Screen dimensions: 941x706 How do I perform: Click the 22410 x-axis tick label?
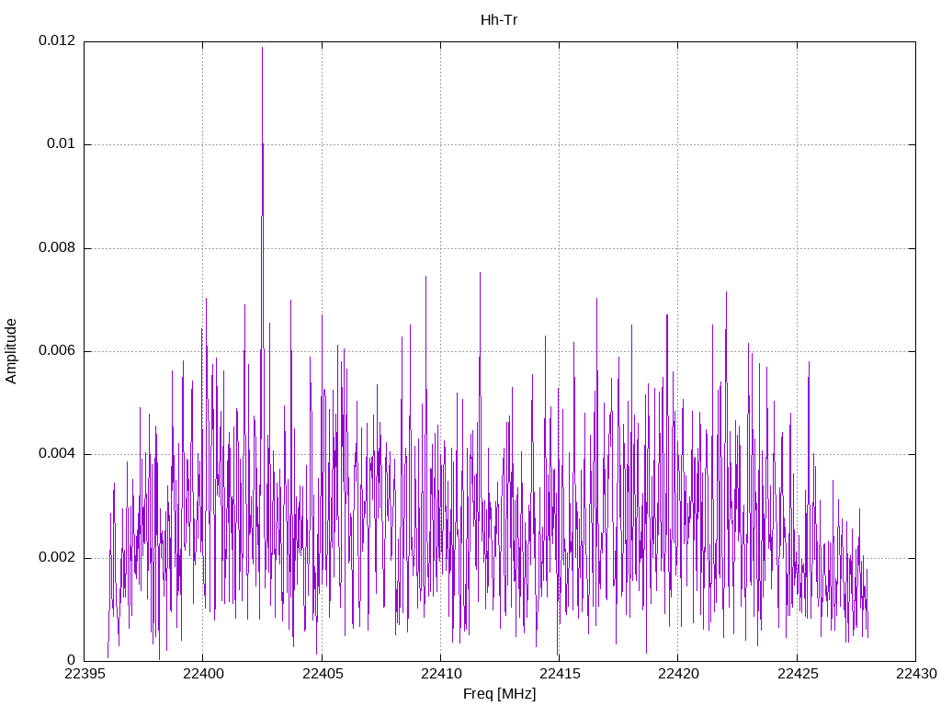pos(440,674)
